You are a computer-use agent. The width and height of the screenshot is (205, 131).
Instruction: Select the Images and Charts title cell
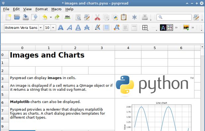point(62,59)
